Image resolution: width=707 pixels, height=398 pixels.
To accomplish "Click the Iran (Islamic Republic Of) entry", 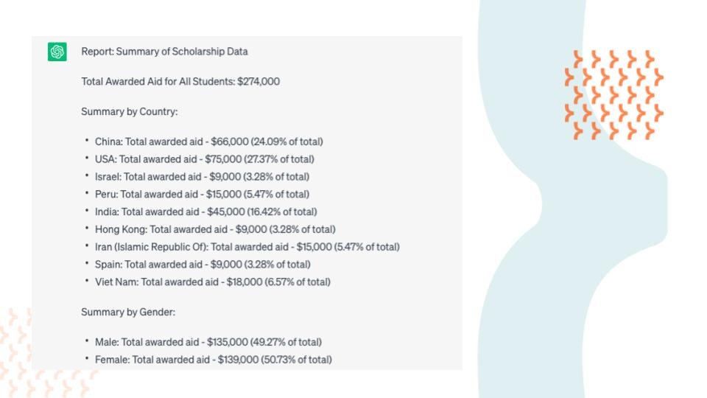I will [247, 247].
